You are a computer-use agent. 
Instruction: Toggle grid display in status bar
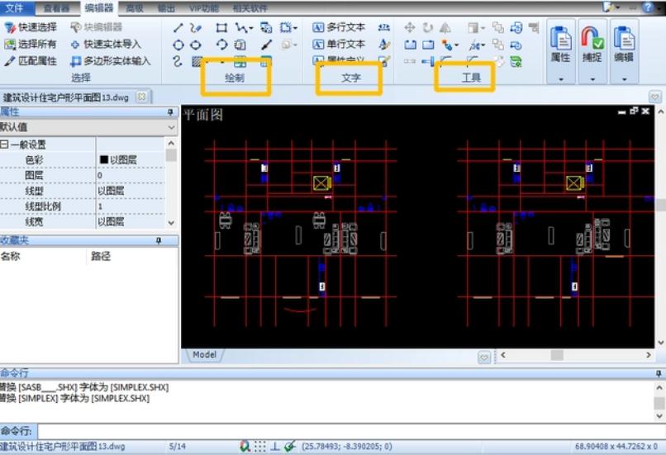tap(260, 446)
